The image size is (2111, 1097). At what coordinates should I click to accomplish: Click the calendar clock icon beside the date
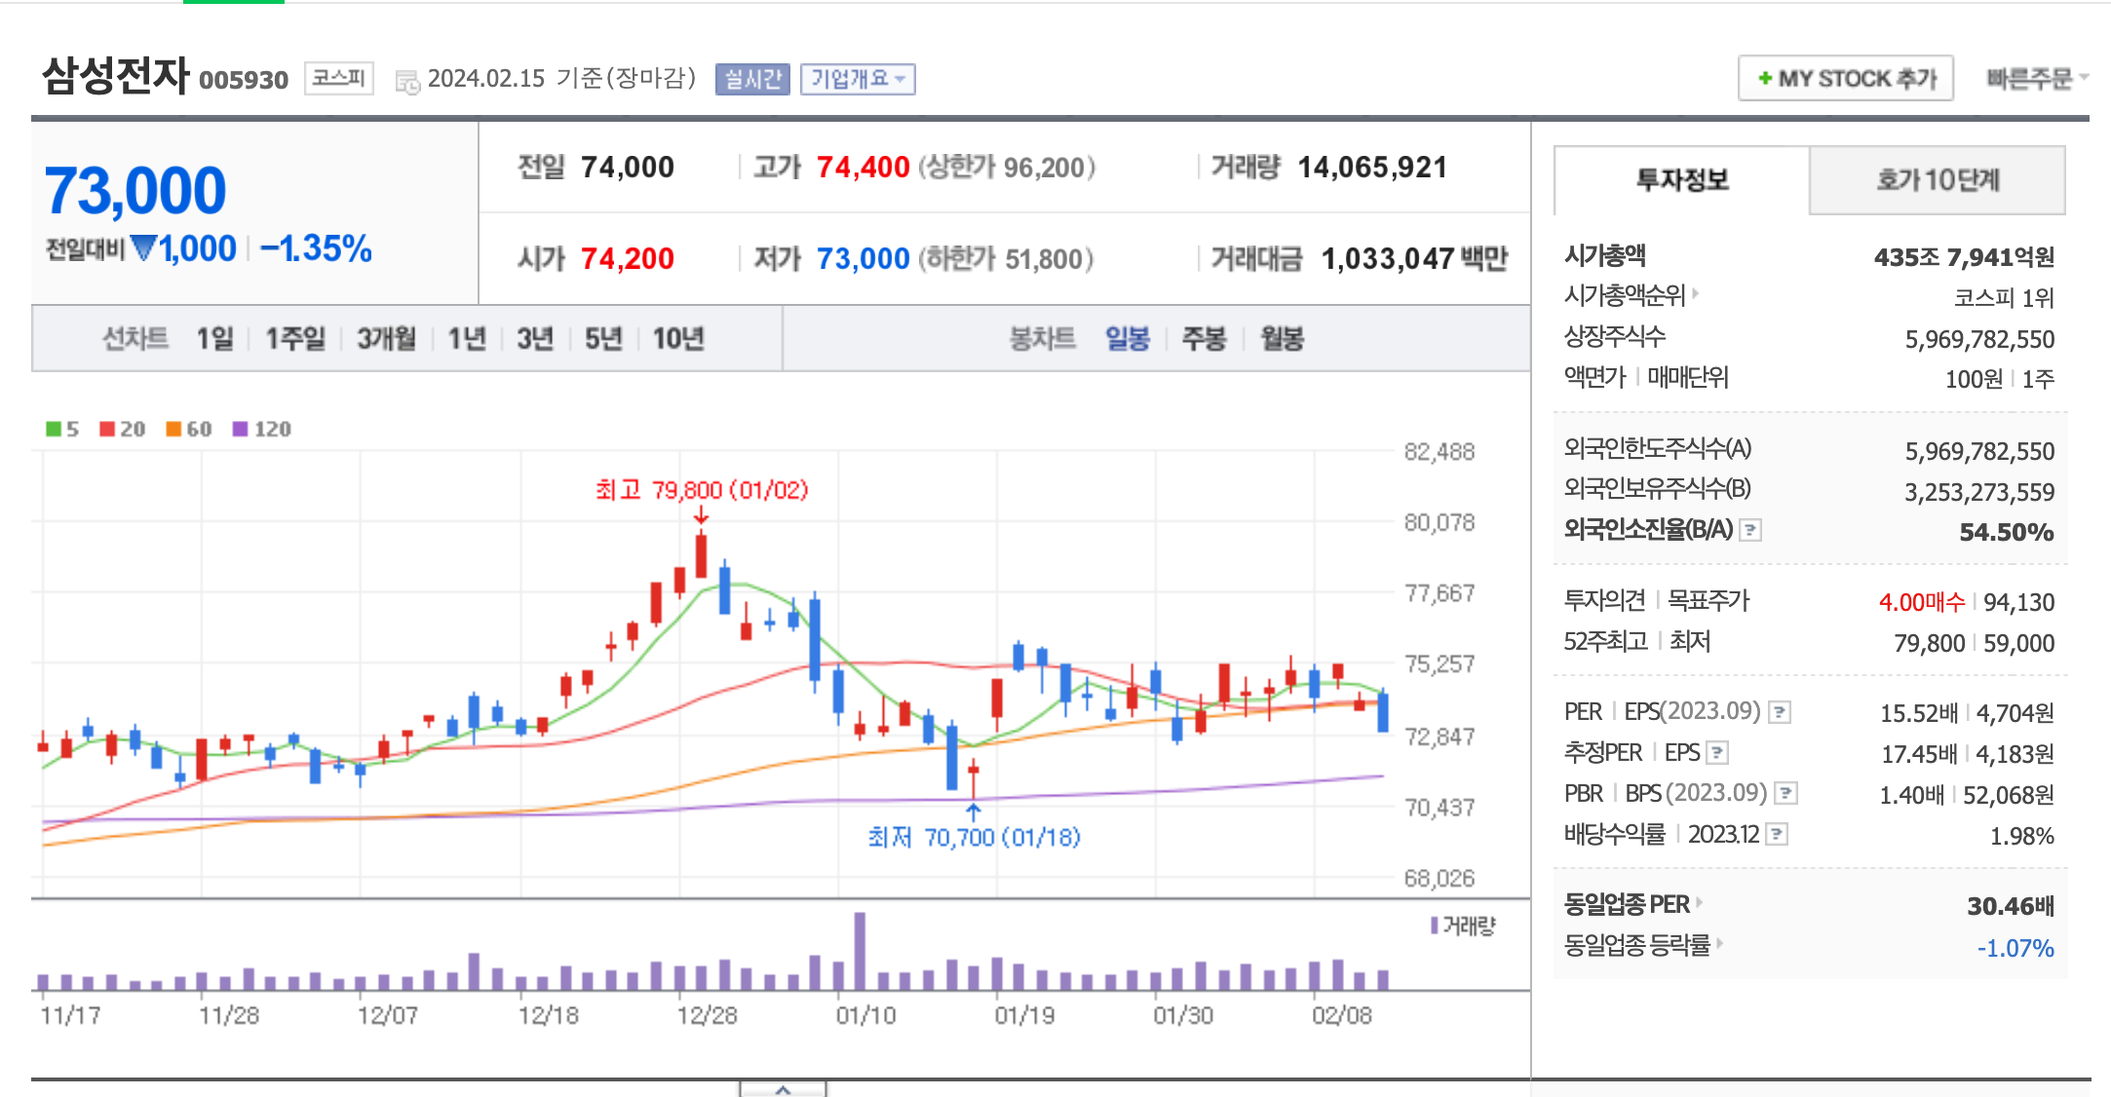(x=407, y=82)
